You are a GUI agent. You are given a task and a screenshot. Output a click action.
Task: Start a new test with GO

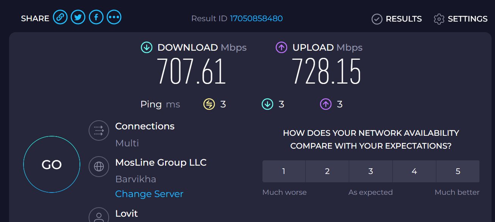click(x=52, y=165)
